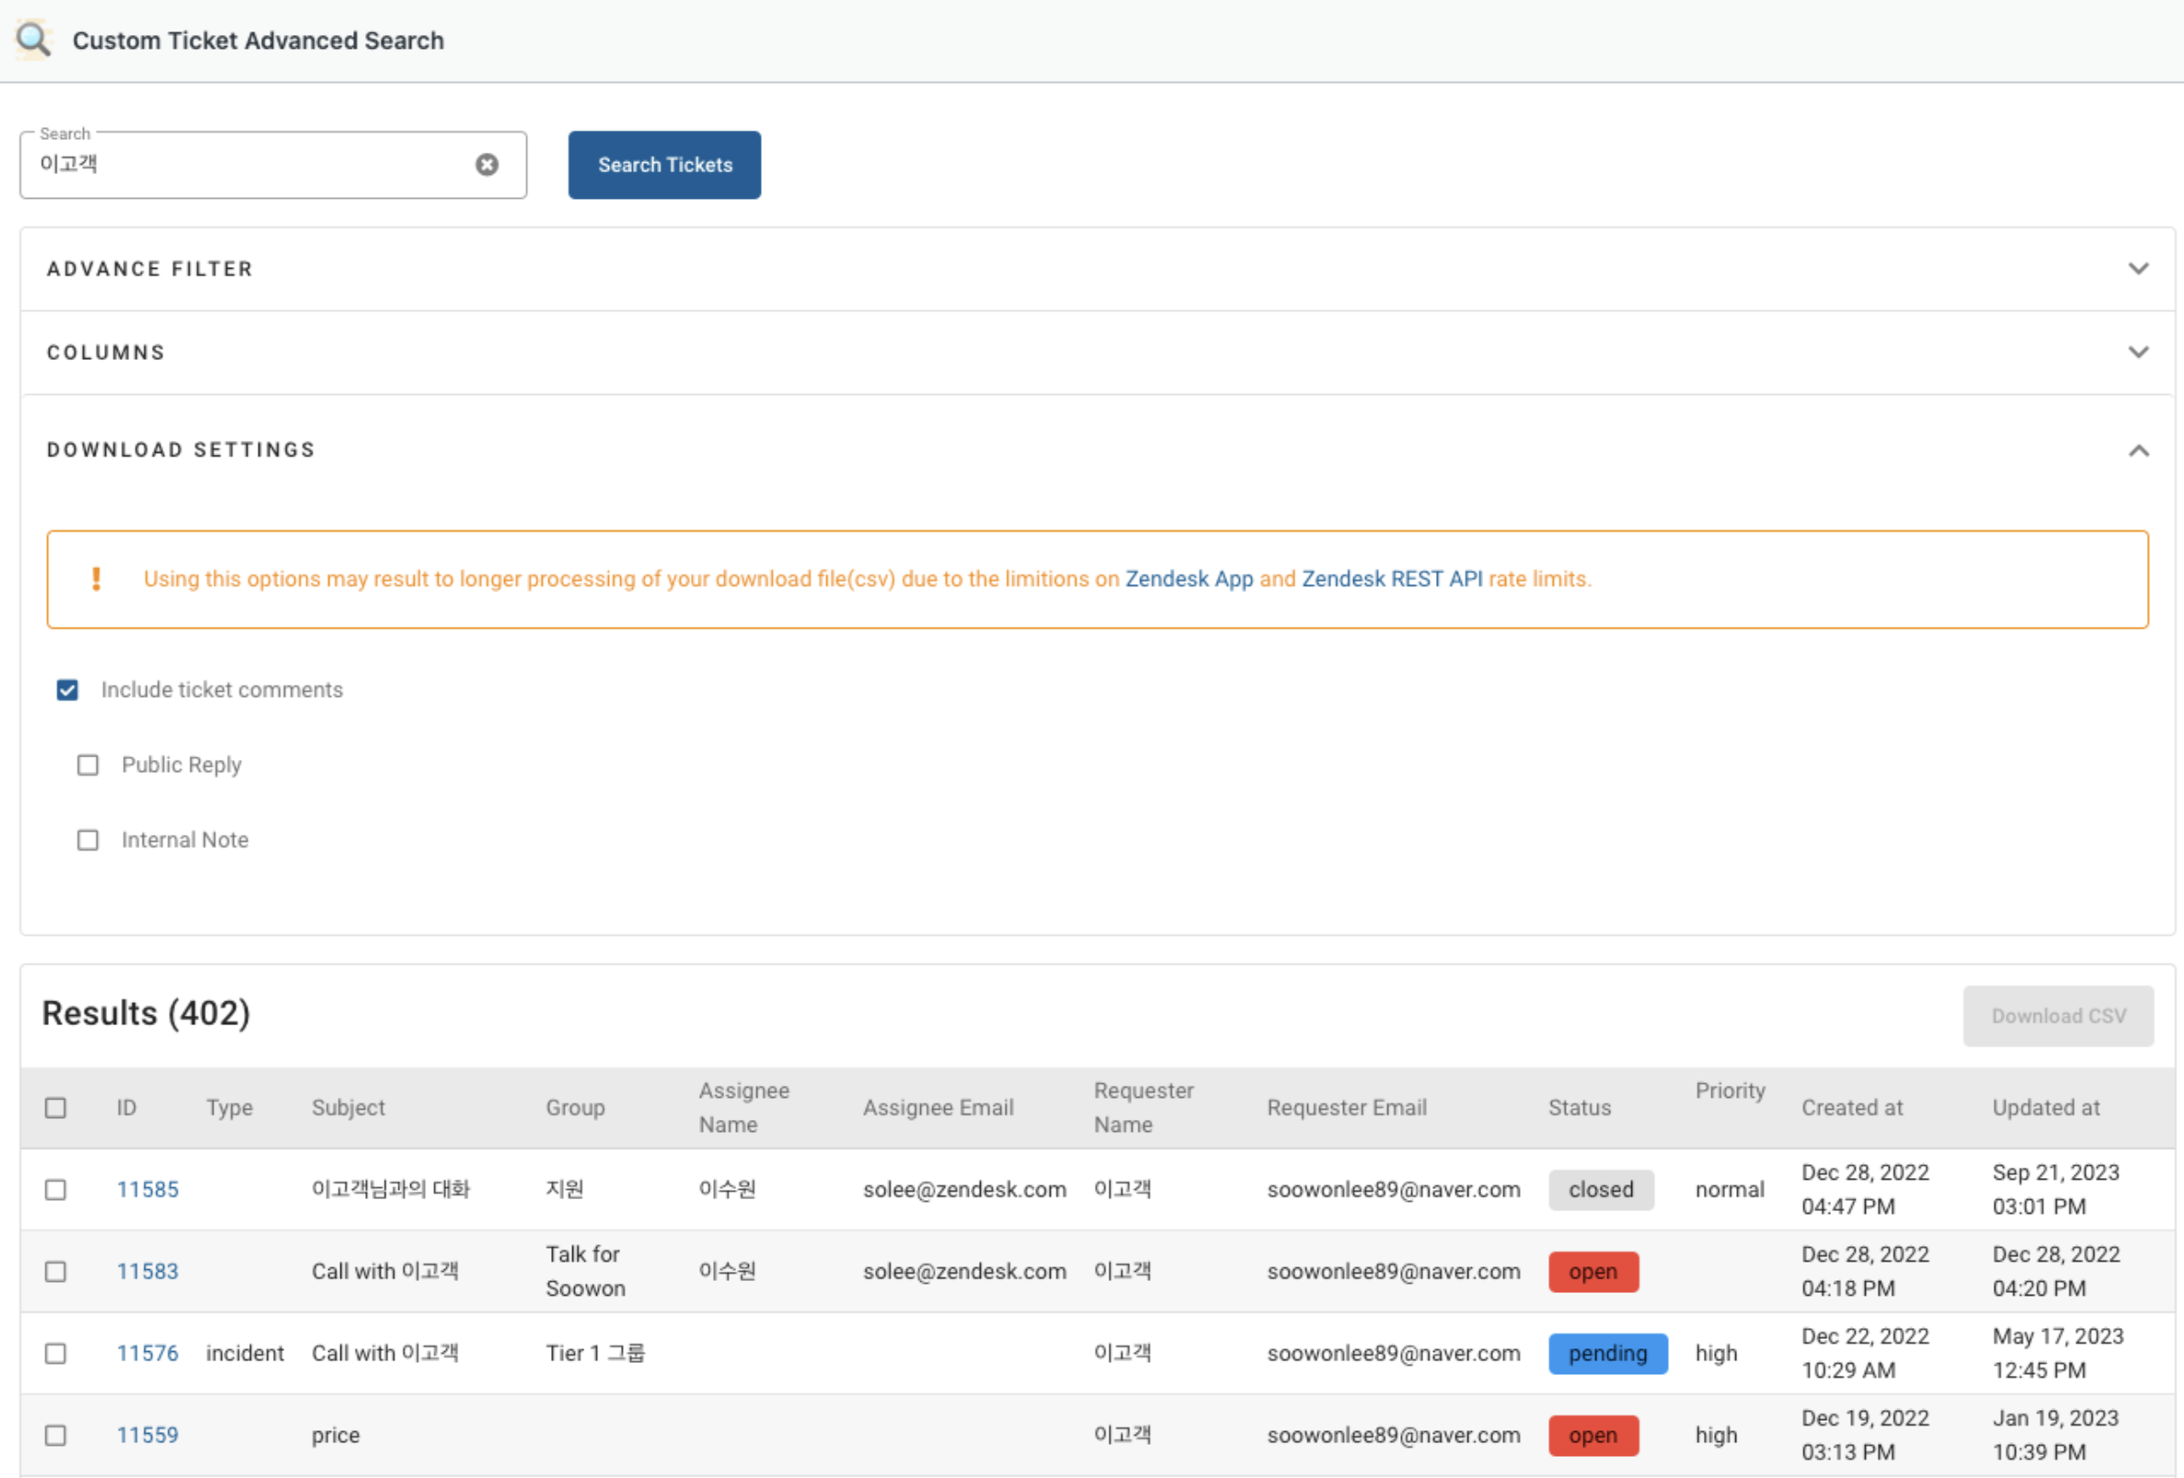
Task: Click the Type column header
Action: 229,1107
